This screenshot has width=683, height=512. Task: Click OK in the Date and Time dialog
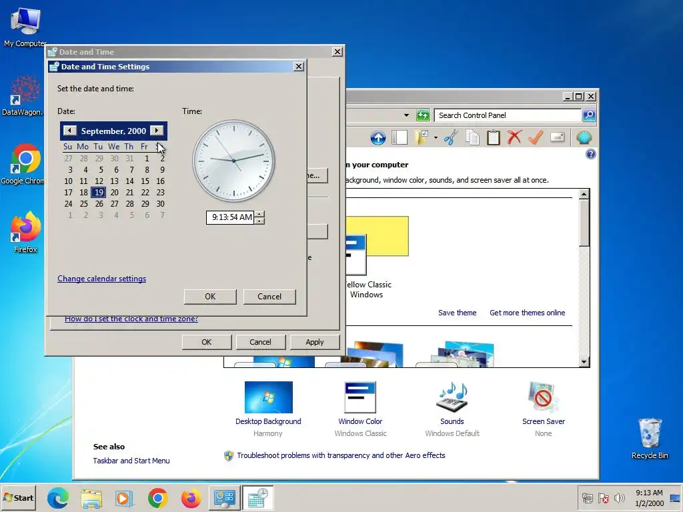tap(207, 342)
